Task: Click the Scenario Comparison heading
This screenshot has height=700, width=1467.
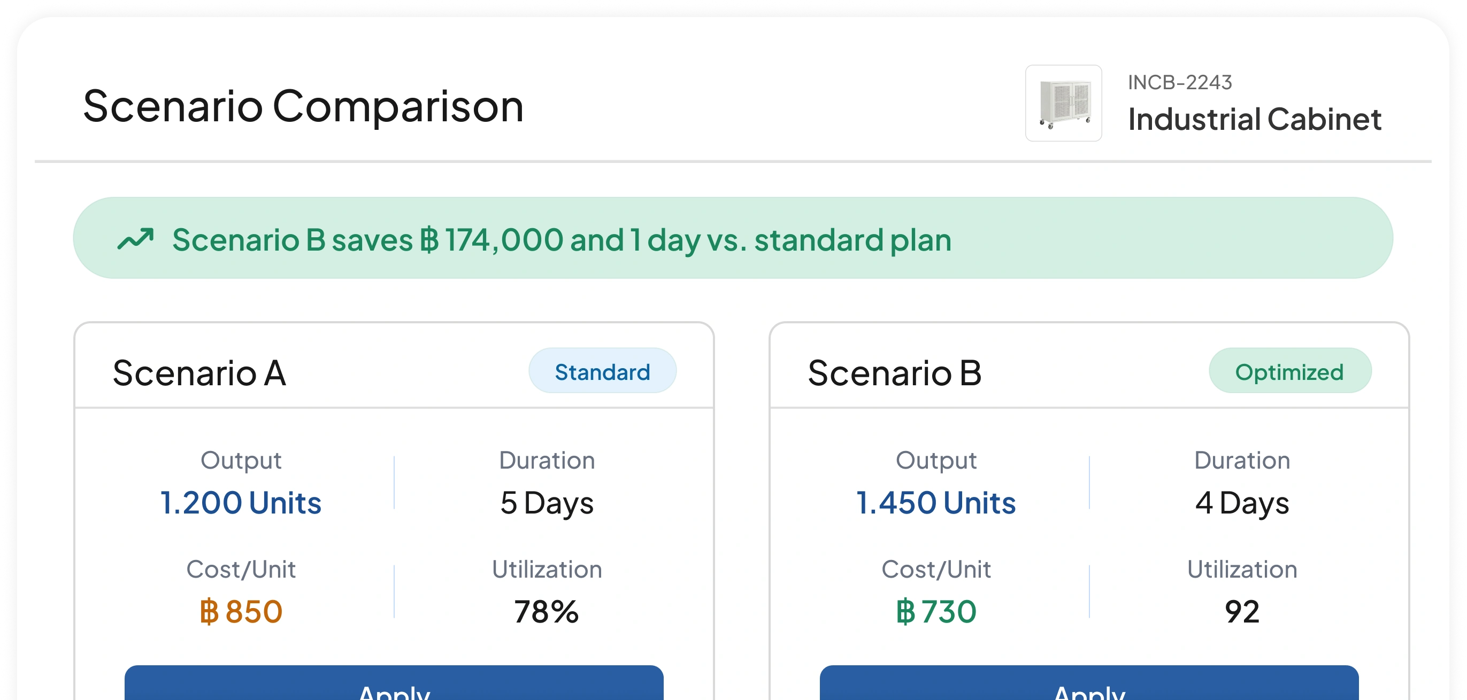Action: click(x=303, y=106)
